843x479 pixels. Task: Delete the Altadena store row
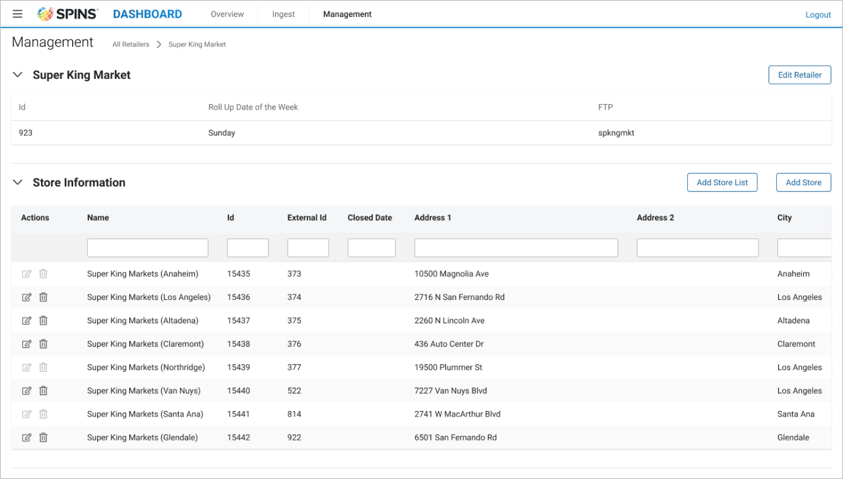[x=44, y=321]
